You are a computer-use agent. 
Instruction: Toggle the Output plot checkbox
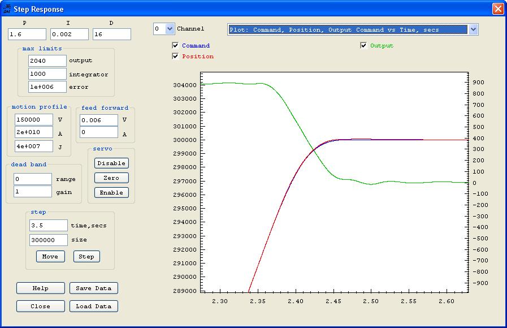(x=364, y=46)
